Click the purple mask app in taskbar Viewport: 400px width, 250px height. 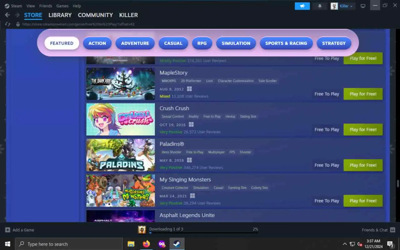click(x=162, y=244)
